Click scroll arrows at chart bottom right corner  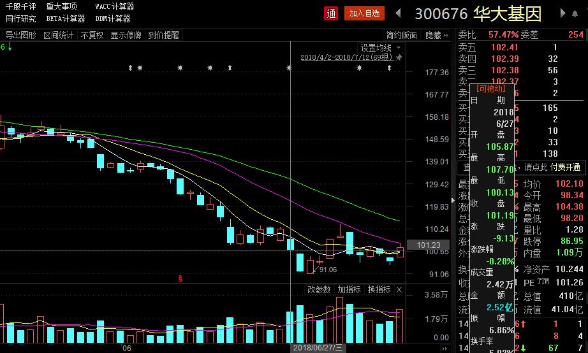pos(445,349)
